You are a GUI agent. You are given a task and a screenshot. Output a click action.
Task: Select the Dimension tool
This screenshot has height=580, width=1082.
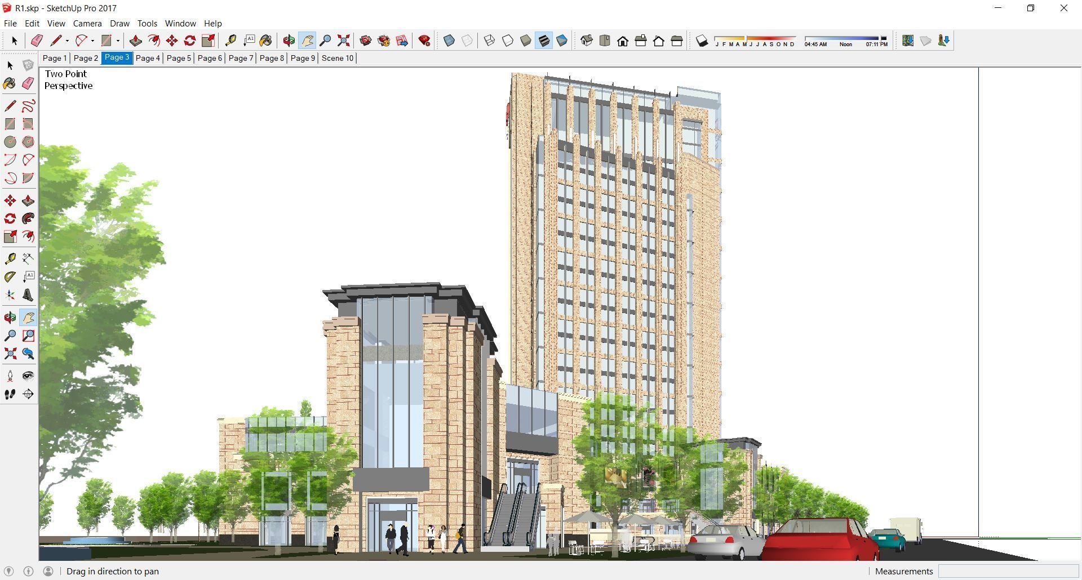[28, 258]
